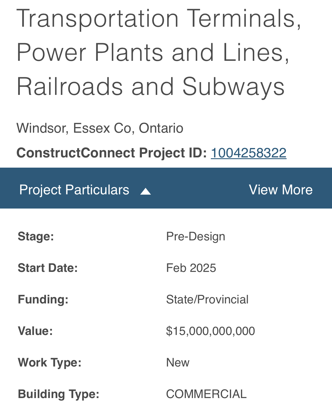Image resolution: width=332 pixels, height=406 pixels.
Task: Click the Stage field label
Action: pos(36,236)
